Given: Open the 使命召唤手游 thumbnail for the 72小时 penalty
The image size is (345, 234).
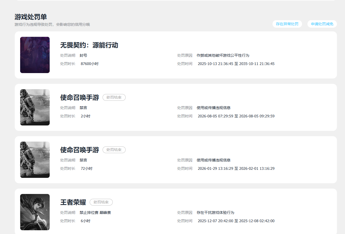Looking at the screenshot, I should [x=35, y=160].
